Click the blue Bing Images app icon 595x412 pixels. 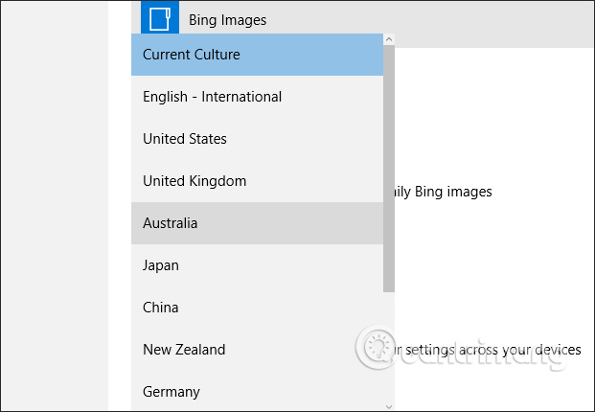tap(159, 18)
